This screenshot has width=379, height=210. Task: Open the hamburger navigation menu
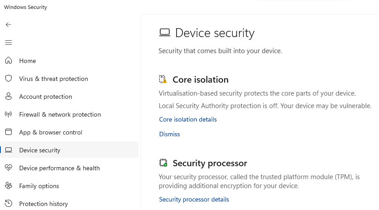(x=8, y=42)
